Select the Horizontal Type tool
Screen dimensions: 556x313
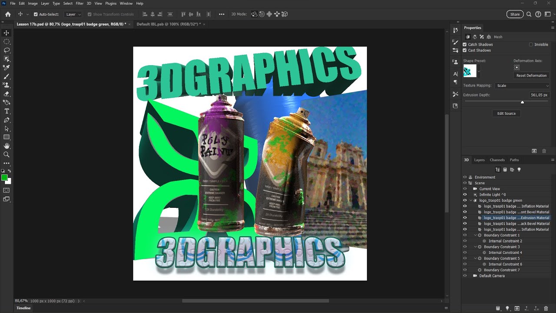click(7, 111)
